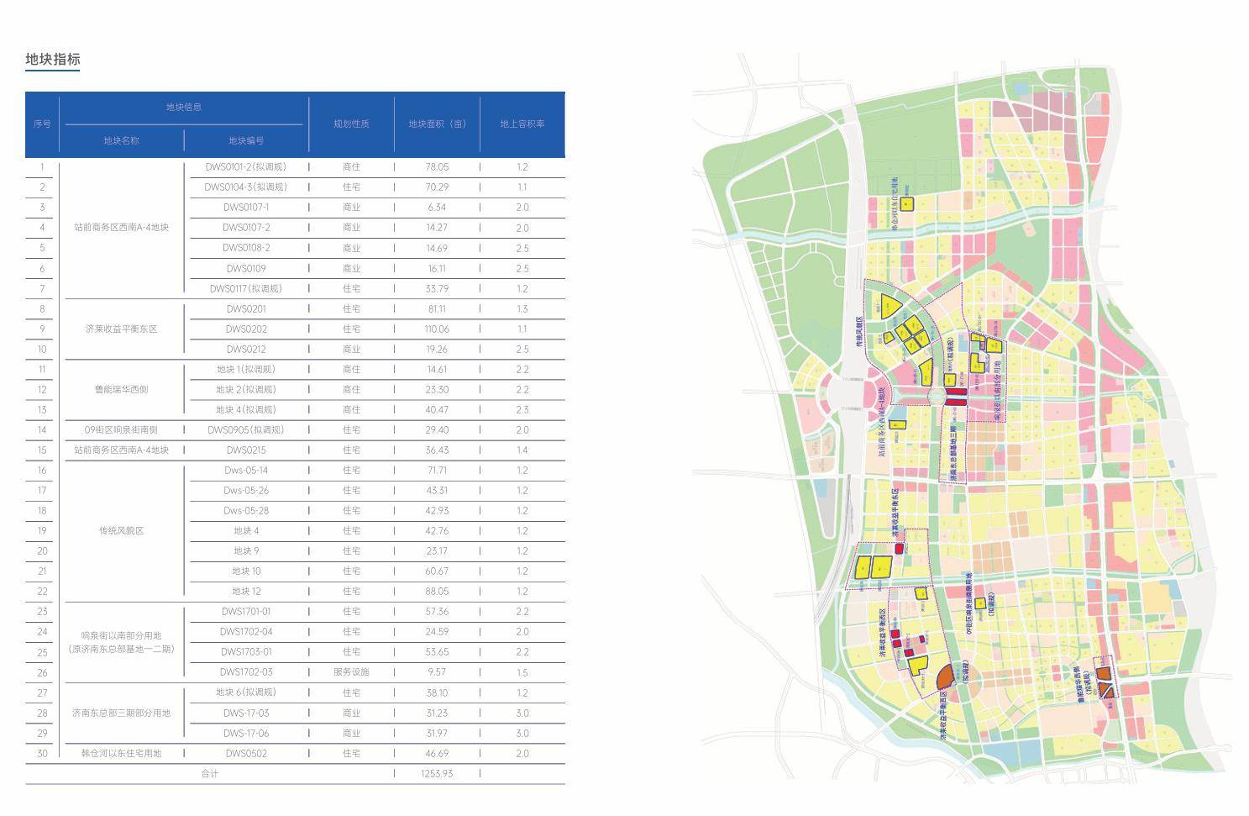Image resolution: width=1249 pixels, height=816 pixels.
Task: Select 传统风貌区 in the table
Action: 122,530
